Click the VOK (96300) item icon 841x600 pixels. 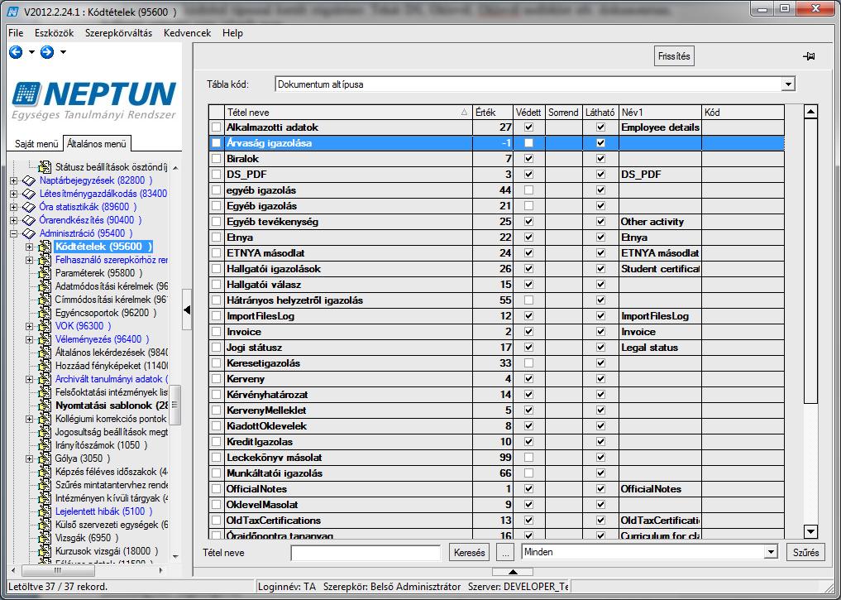45,326
